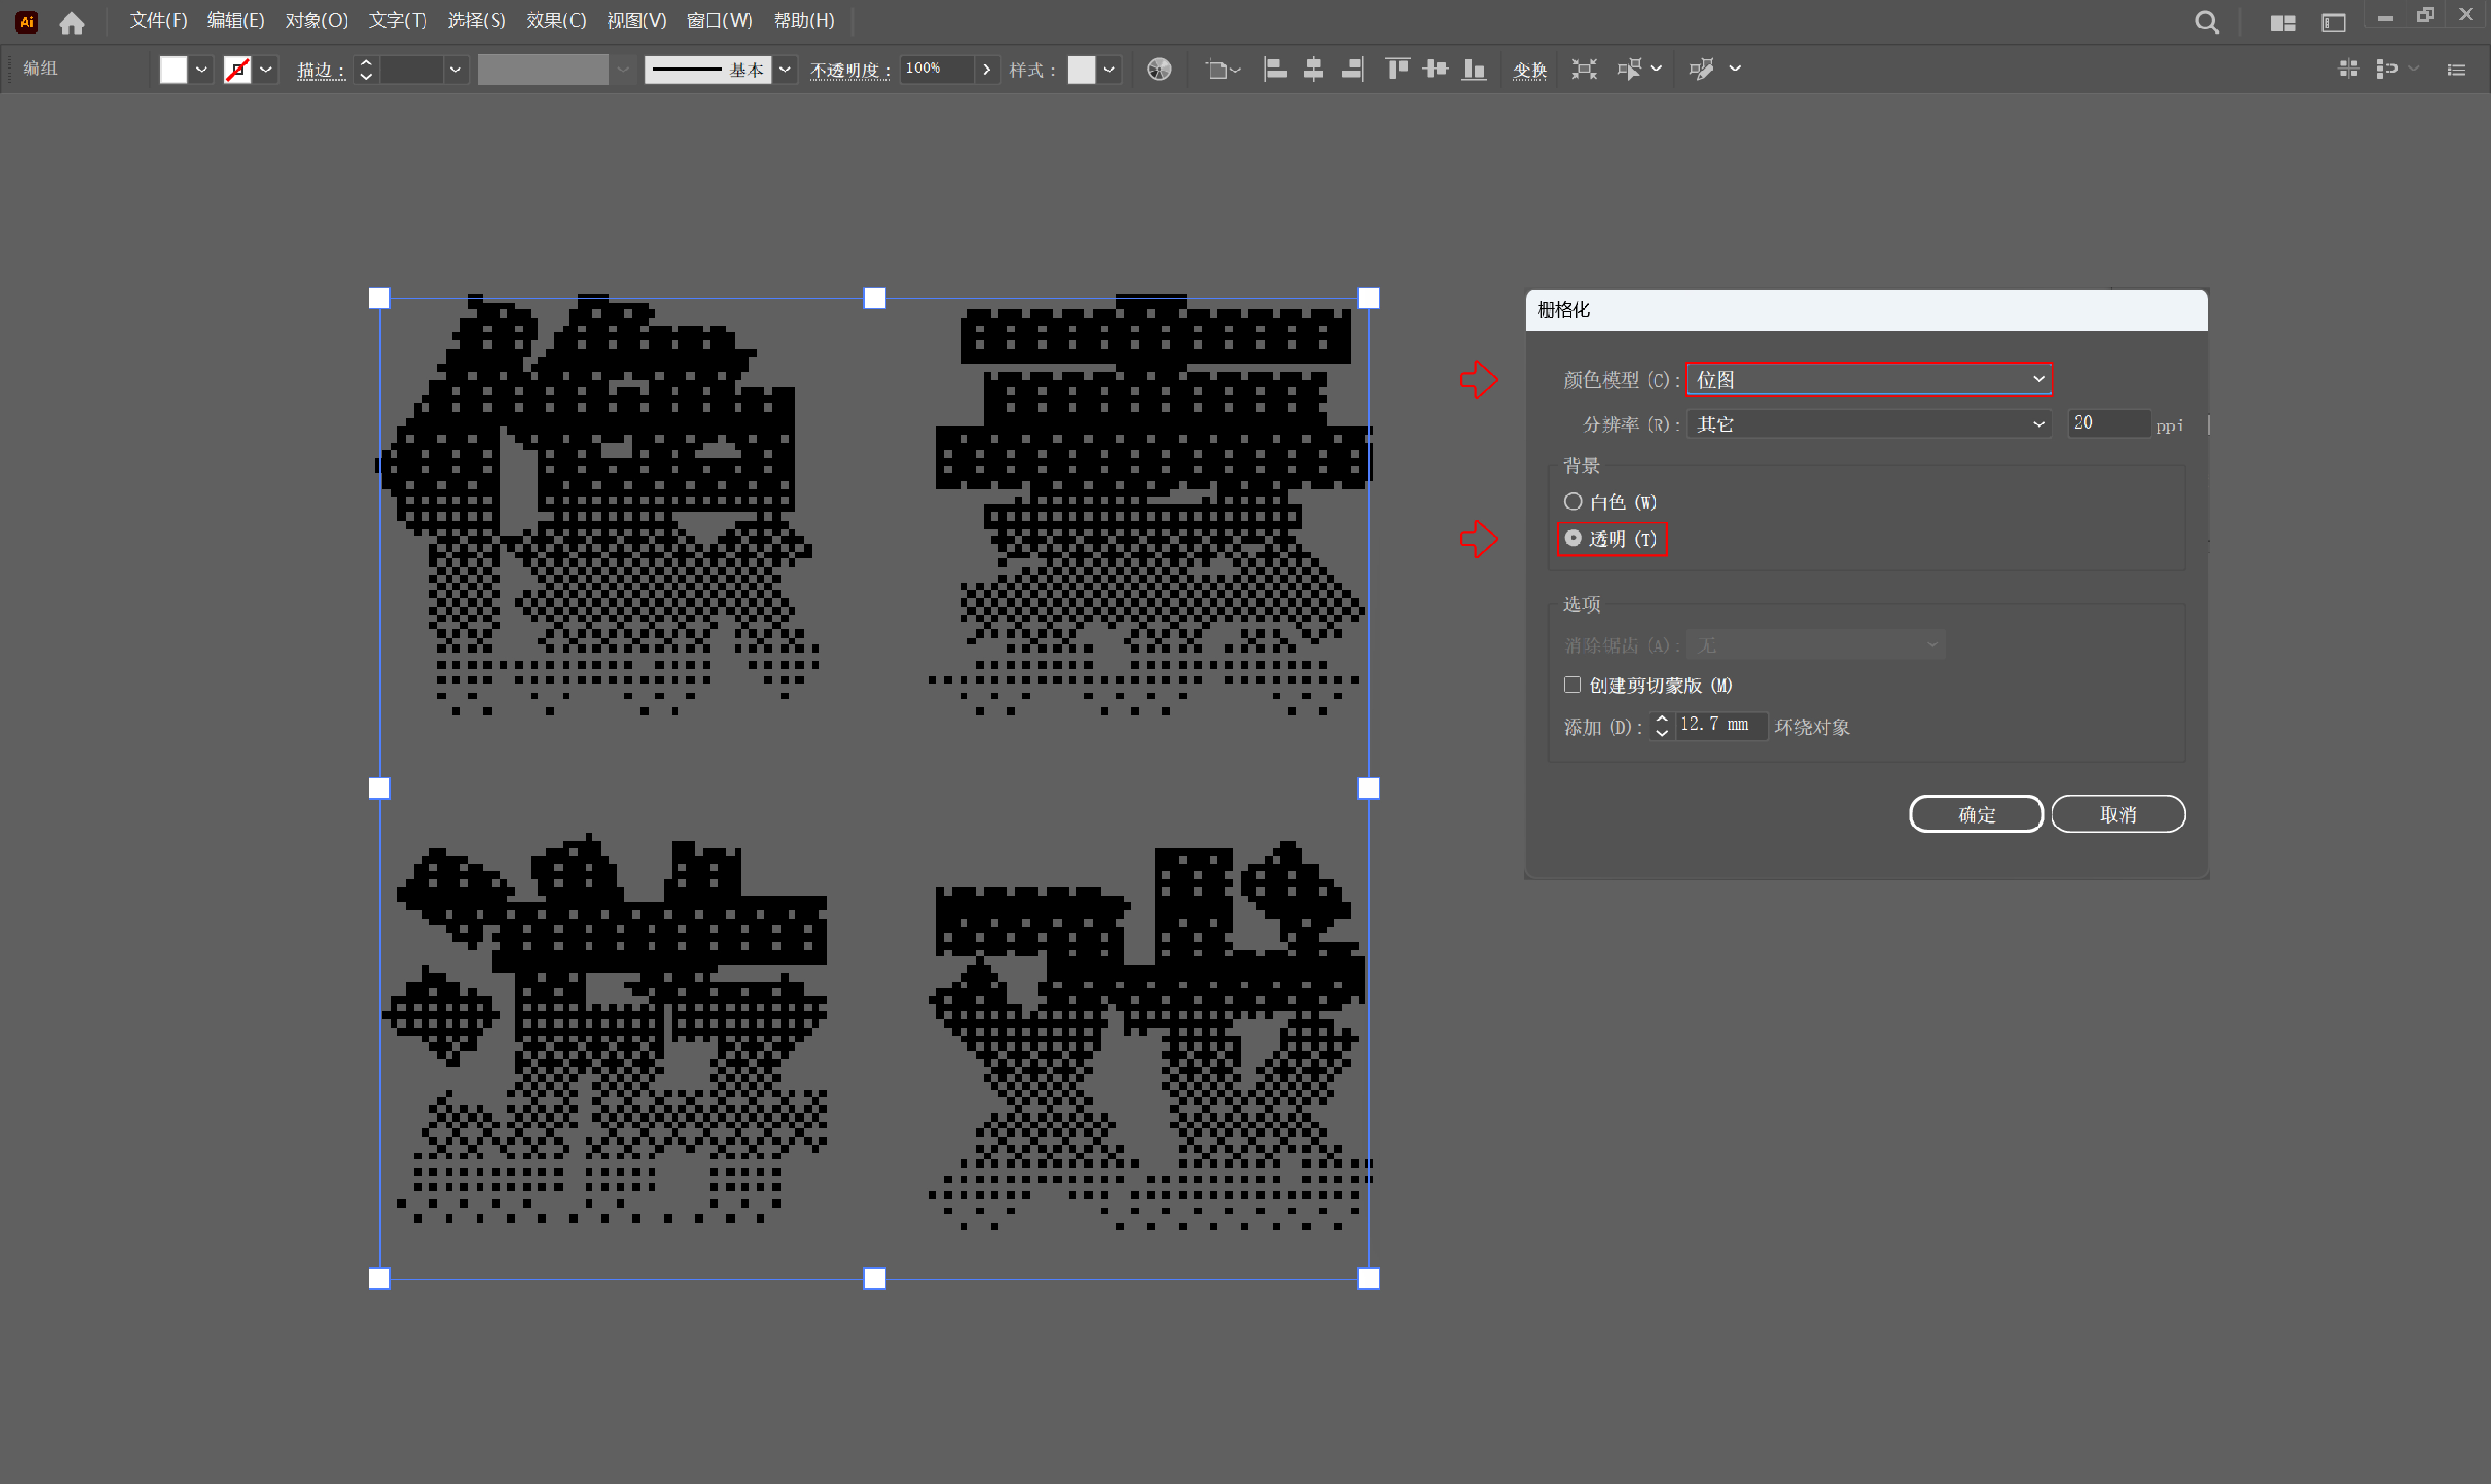Open the align to selection icon

(x=1223, y=69)
